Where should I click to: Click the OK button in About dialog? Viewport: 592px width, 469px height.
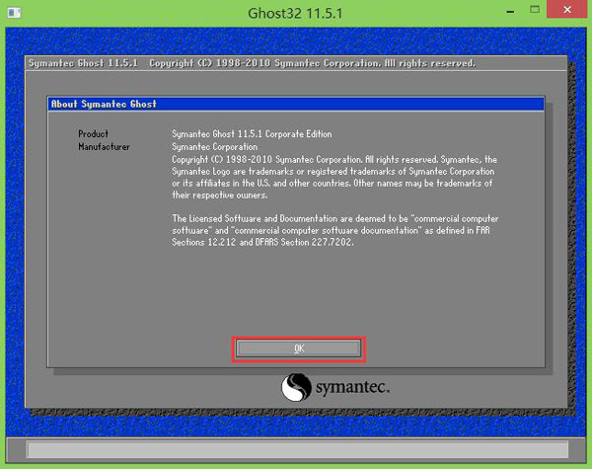[x=298, y=349]
